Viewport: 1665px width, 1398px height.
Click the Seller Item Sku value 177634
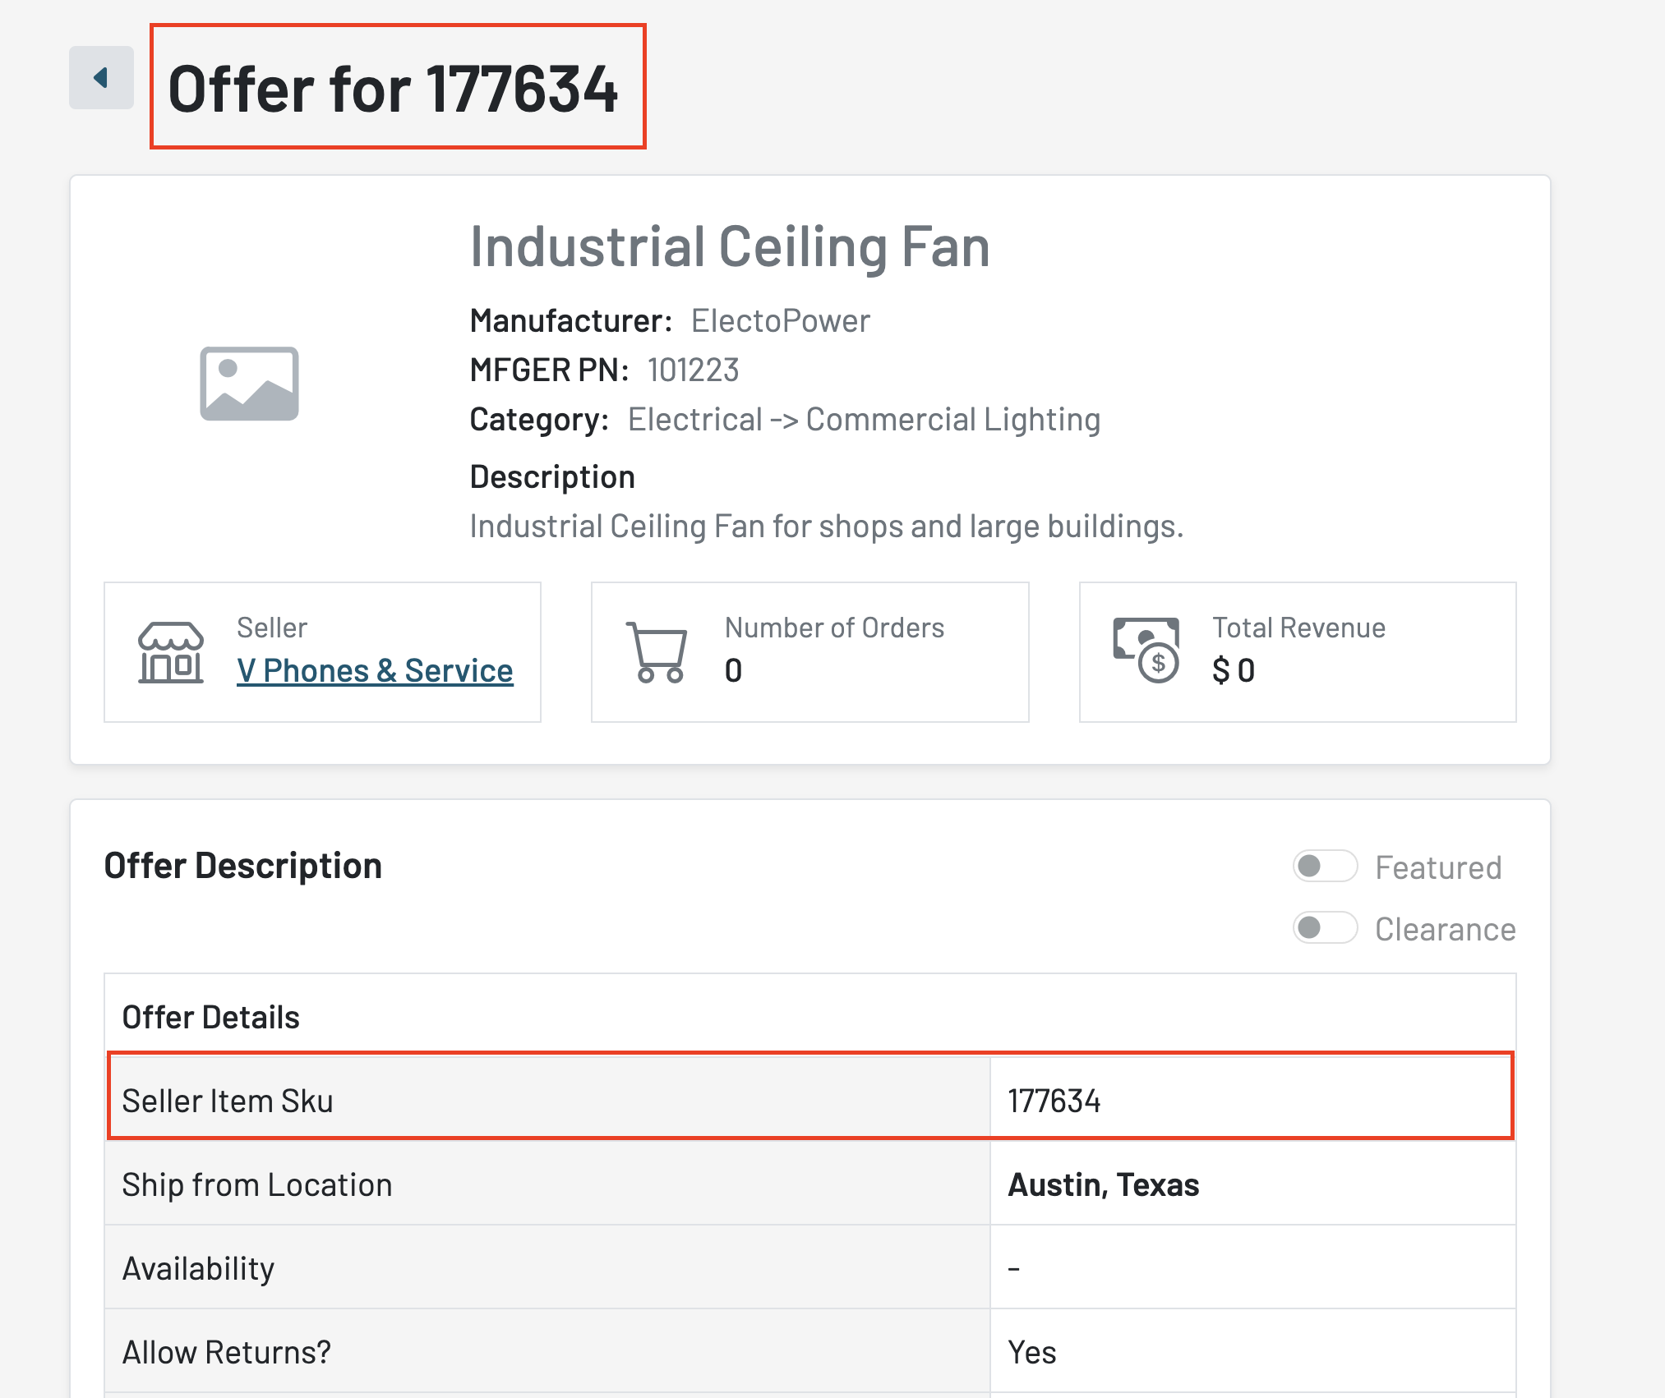point(1054,1101)
